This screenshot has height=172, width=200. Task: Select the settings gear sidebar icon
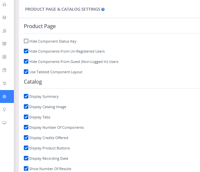(x=4, y=96)
